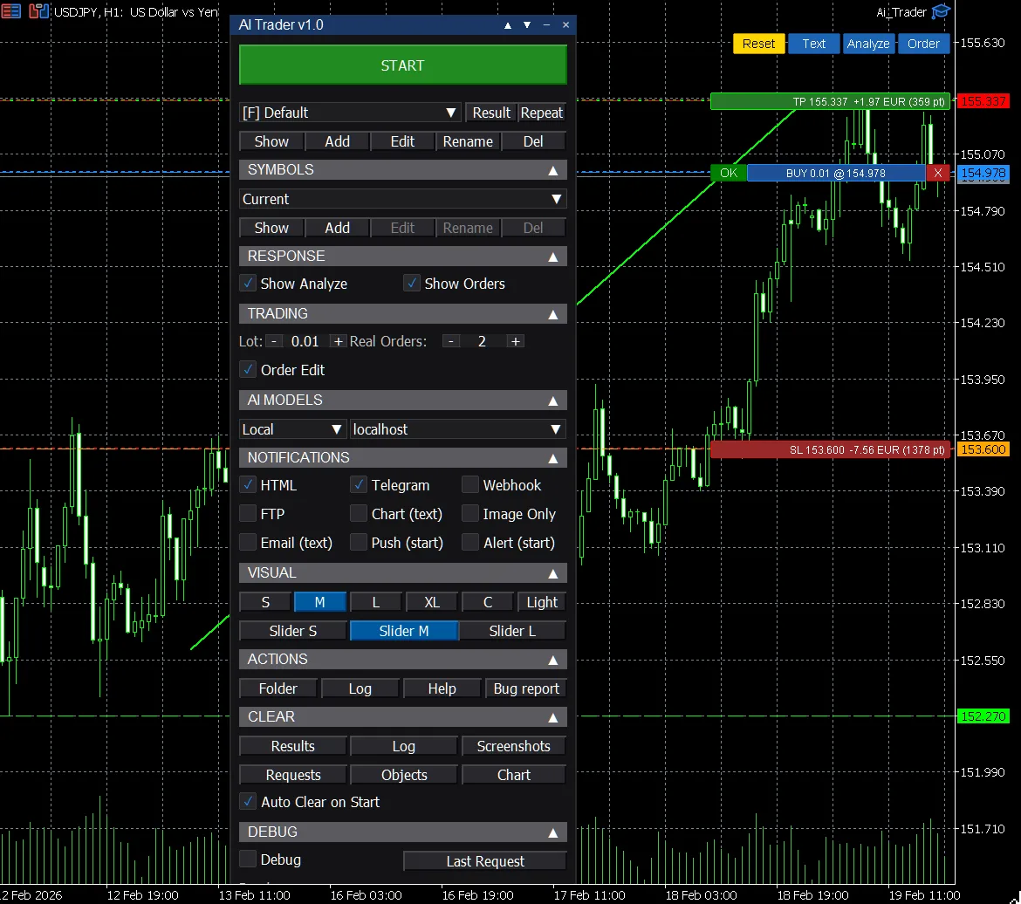Viewport: 1021px width, 904px height.
Task: Click the SL 153.600 stop loss label
Action: coord(830,449)
